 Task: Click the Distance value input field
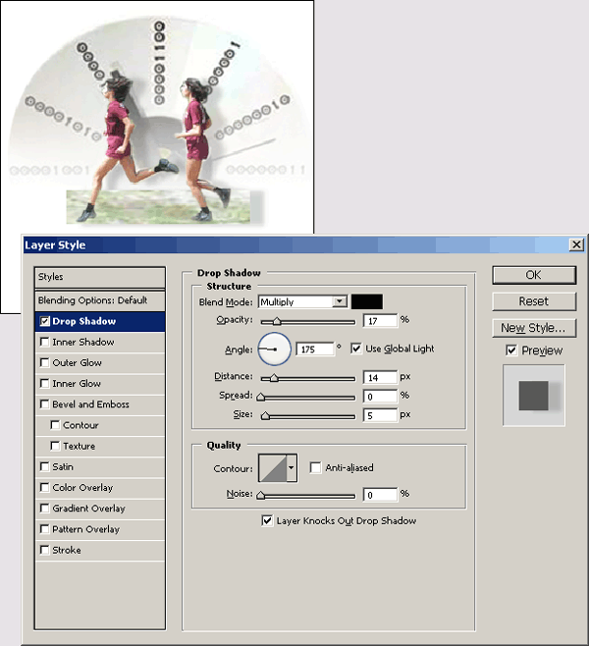tap(380, 377)
